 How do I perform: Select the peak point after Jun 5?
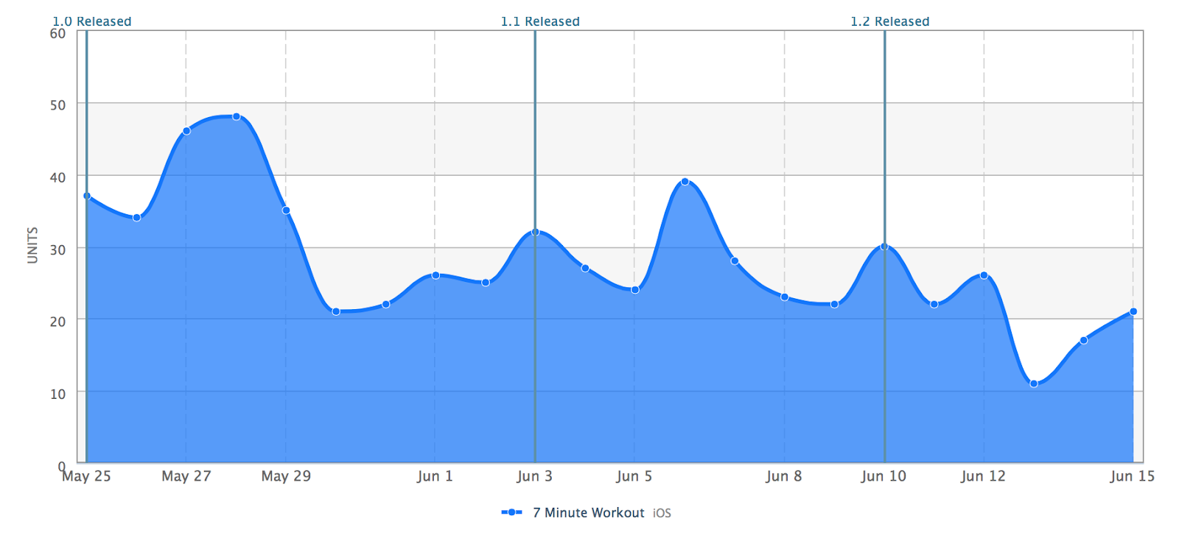[x=685, y=181]
